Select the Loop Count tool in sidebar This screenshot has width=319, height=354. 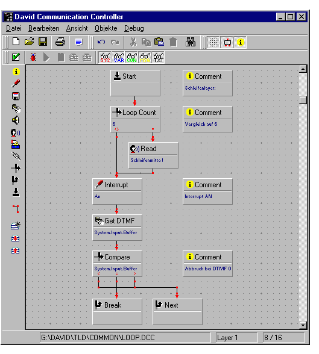pos(16,168)
